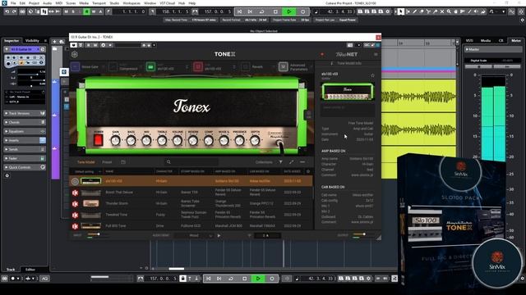Open the Transport menu
526x295 pixels.
99,3
